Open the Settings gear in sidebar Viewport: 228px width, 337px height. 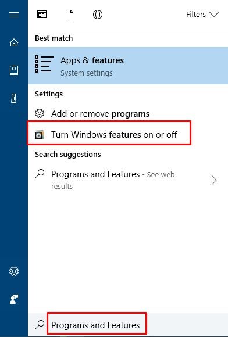point(14,271)
